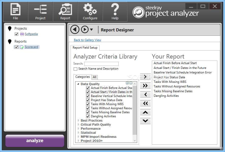
Task: Expand the Statistical category
Action: click(78, 132)
